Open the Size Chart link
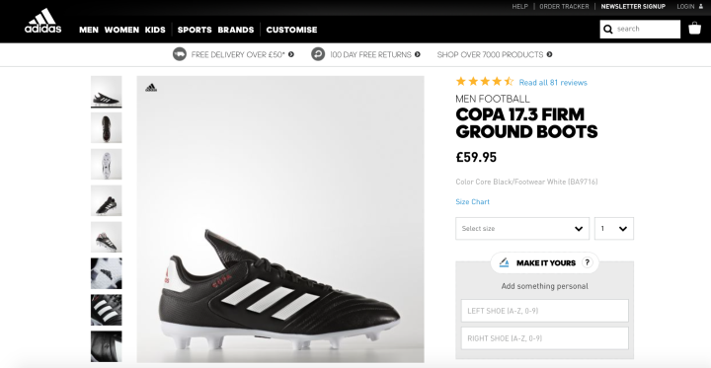711x368 pixels. coord(472,201)
